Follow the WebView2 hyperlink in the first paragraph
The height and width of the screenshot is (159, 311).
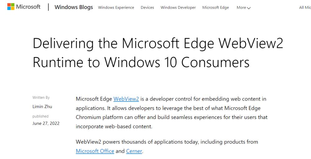[x=126, y=99]
